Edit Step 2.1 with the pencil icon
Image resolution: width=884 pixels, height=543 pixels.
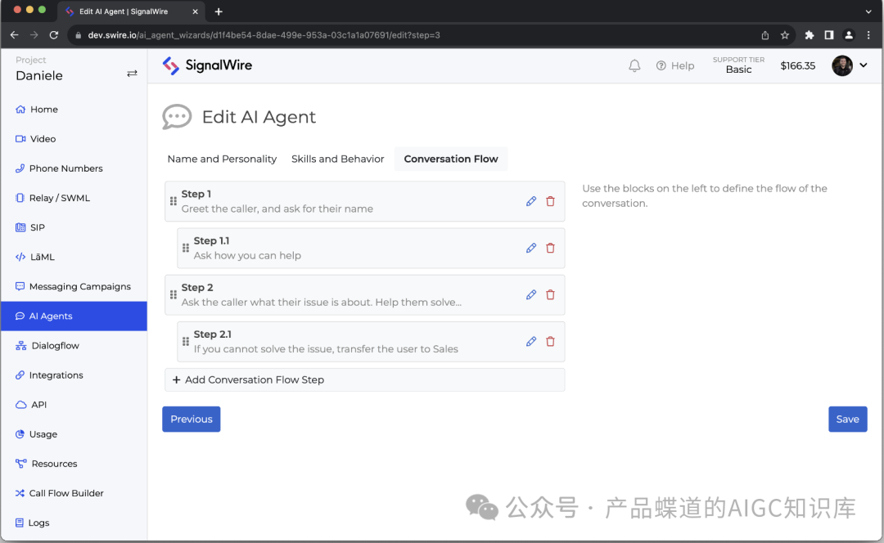point(531,341)
